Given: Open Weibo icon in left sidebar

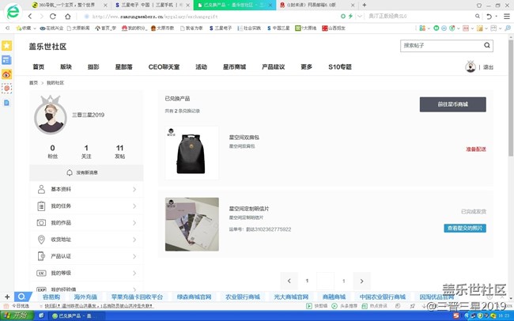Looking at the screenshot, I should tap(6, 74).
